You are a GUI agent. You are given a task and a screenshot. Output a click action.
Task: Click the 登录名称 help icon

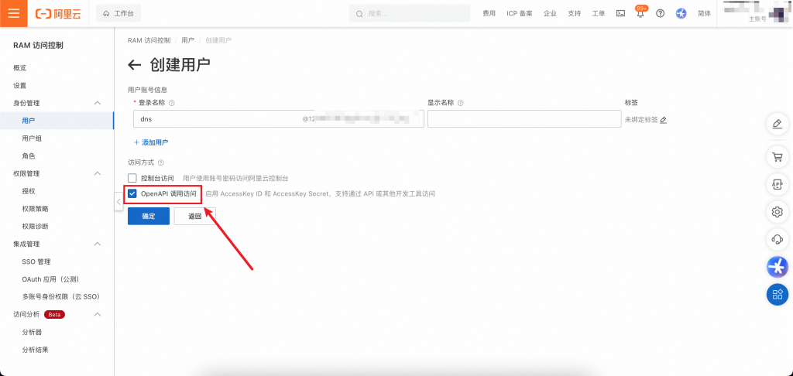[171, 103]
